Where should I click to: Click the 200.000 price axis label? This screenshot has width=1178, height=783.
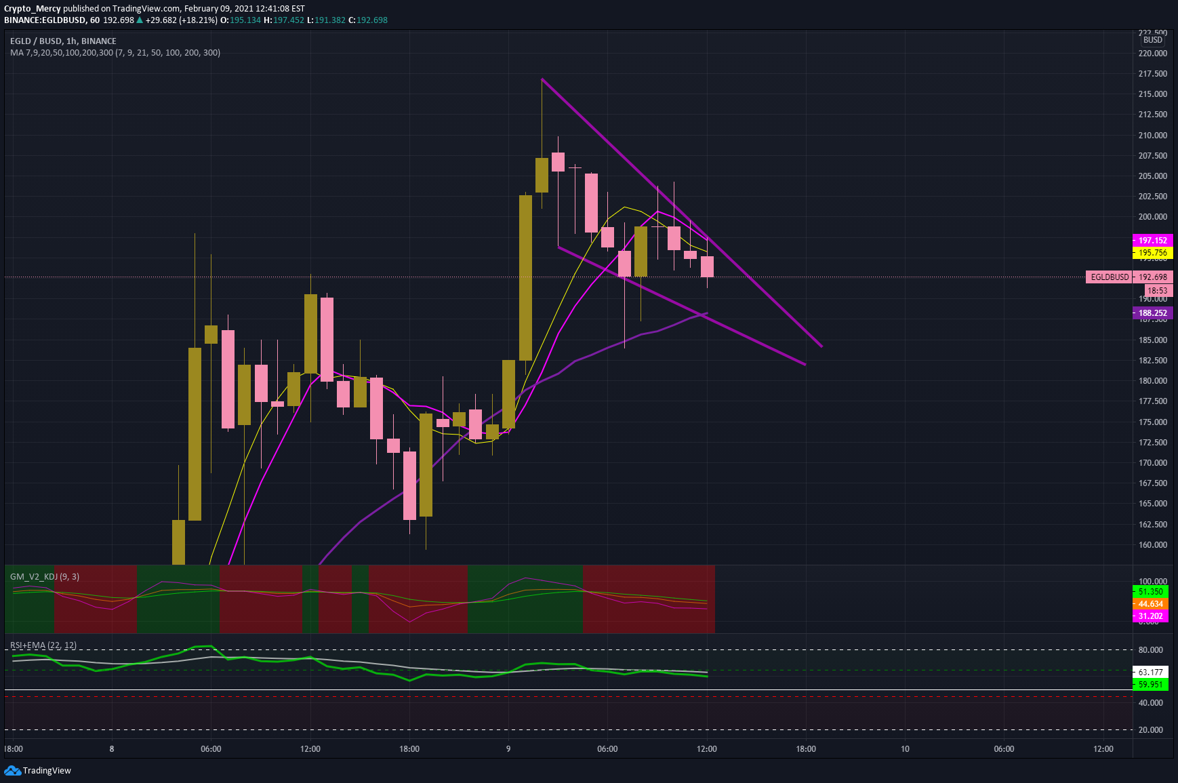coord(1153,217)
